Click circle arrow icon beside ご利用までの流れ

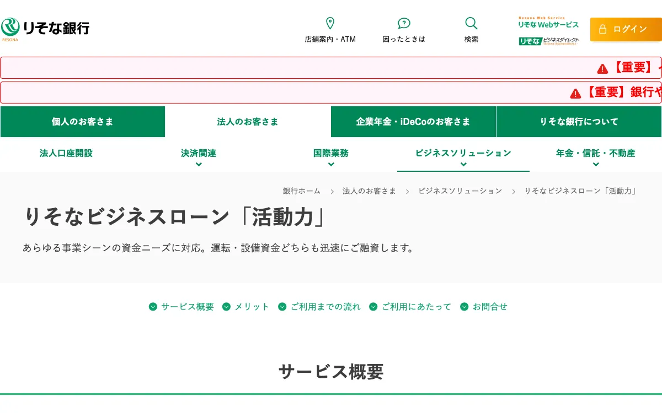click(282, 307)
